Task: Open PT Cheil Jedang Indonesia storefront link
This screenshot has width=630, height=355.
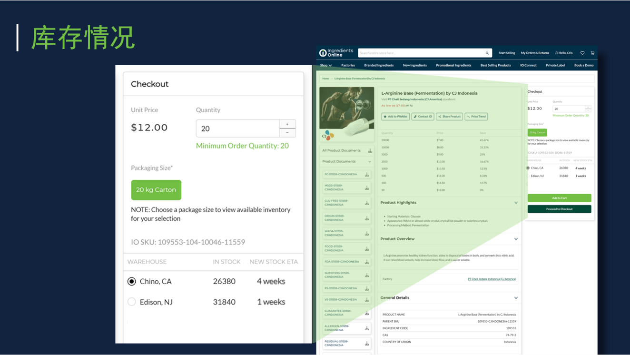Action: [414, 99]
